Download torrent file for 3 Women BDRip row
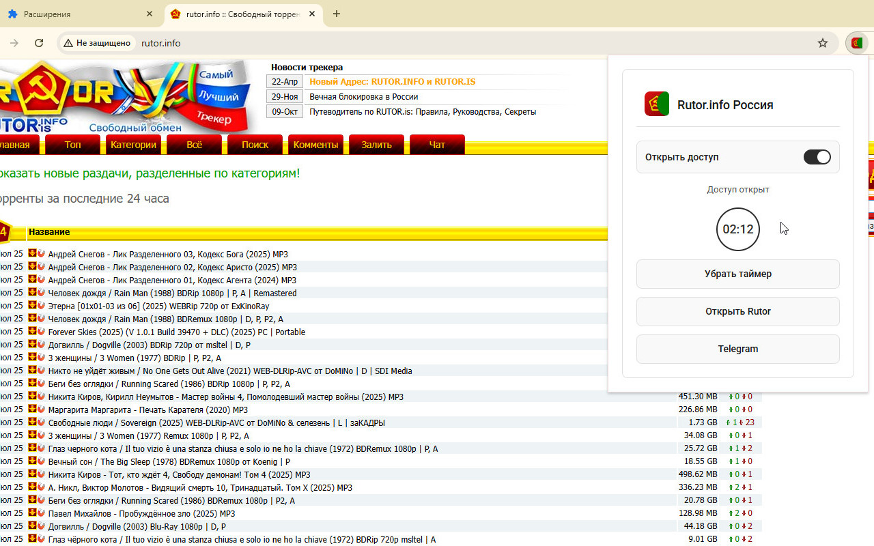This screenshot has width=874, height=546. point(32,357)
